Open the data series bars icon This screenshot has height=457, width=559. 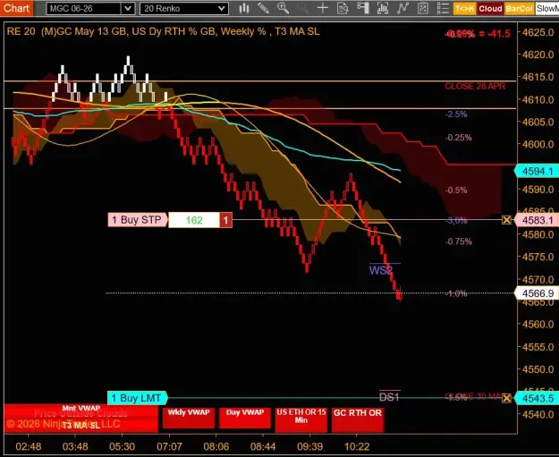click(x=383, y=8)
